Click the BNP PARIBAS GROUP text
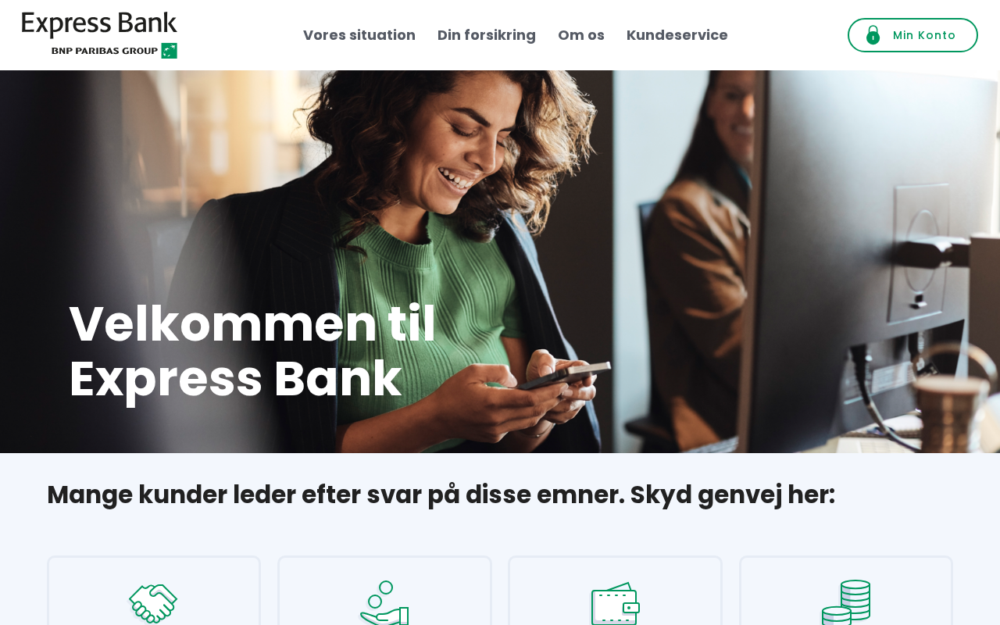This screenshot has width=1000, height=625. pos(105,51)
